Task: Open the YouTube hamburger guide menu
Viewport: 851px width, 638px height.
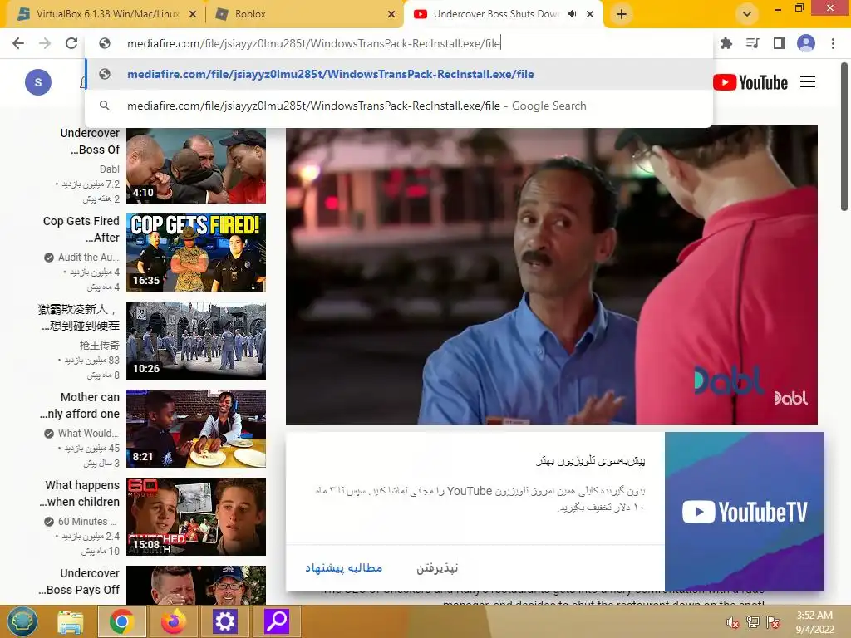Action: click(x=808, y=82)
